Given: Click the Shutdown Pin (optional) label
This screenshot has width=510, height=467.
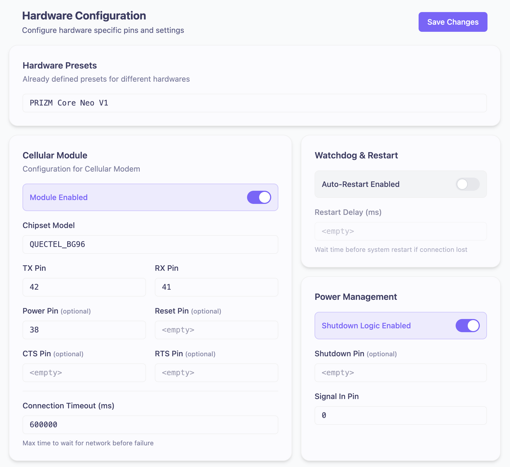Looking at the screenshot, I should 356,354.
